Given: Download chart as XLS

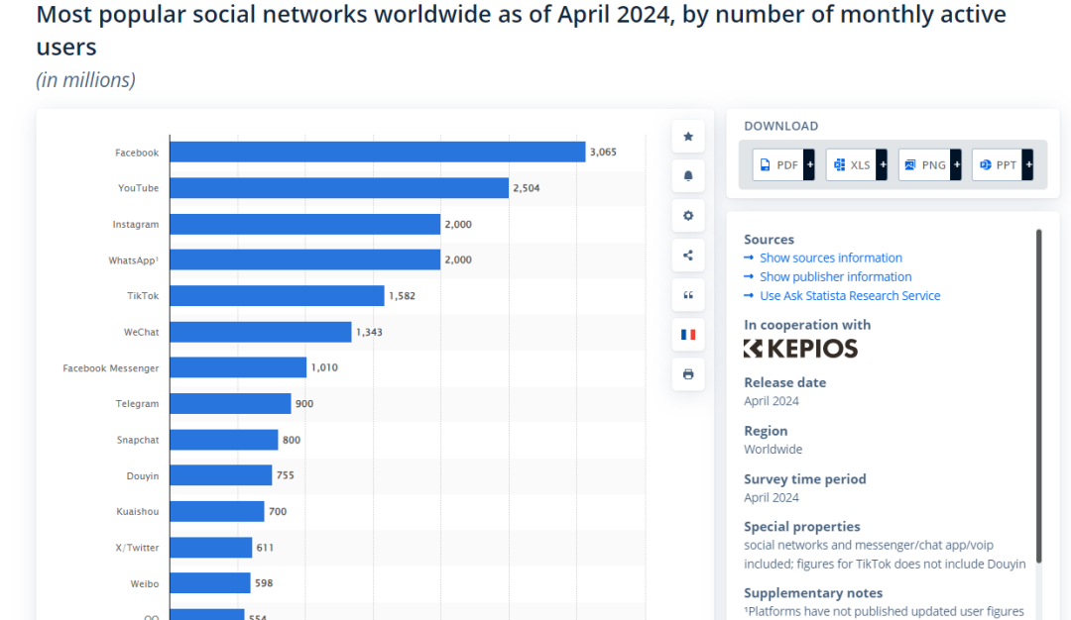Looking at the screenshot, I should coord(851,165).
